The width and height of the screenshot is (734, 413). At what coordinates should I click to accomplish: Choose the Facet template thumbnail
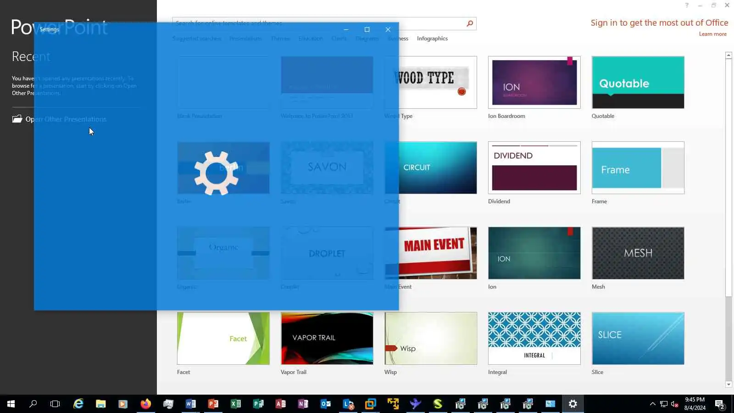pyautogui.click(x=223, y=339)
